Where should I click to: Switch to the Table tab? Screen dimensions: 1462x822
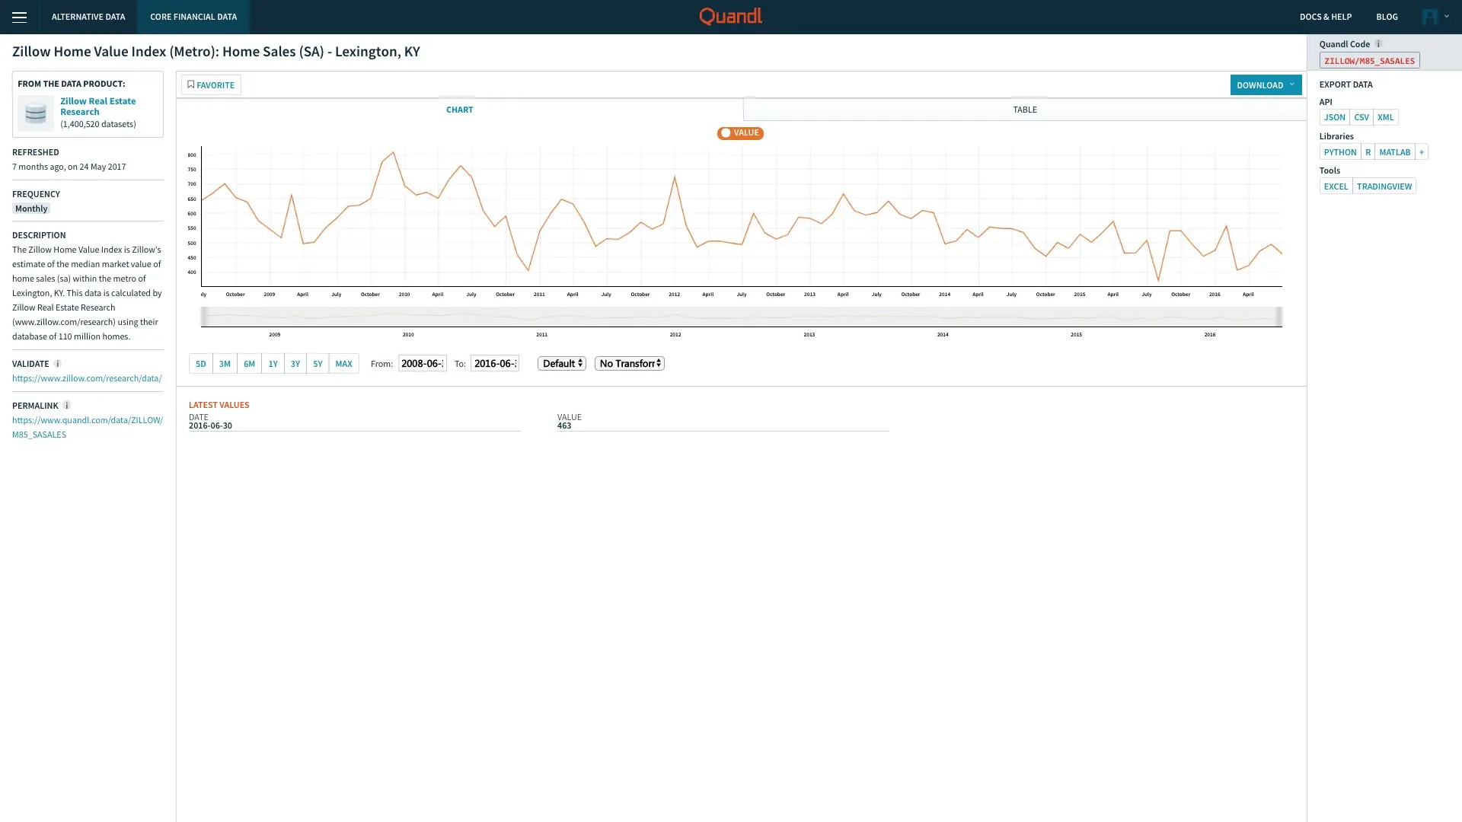point(1024,110)
